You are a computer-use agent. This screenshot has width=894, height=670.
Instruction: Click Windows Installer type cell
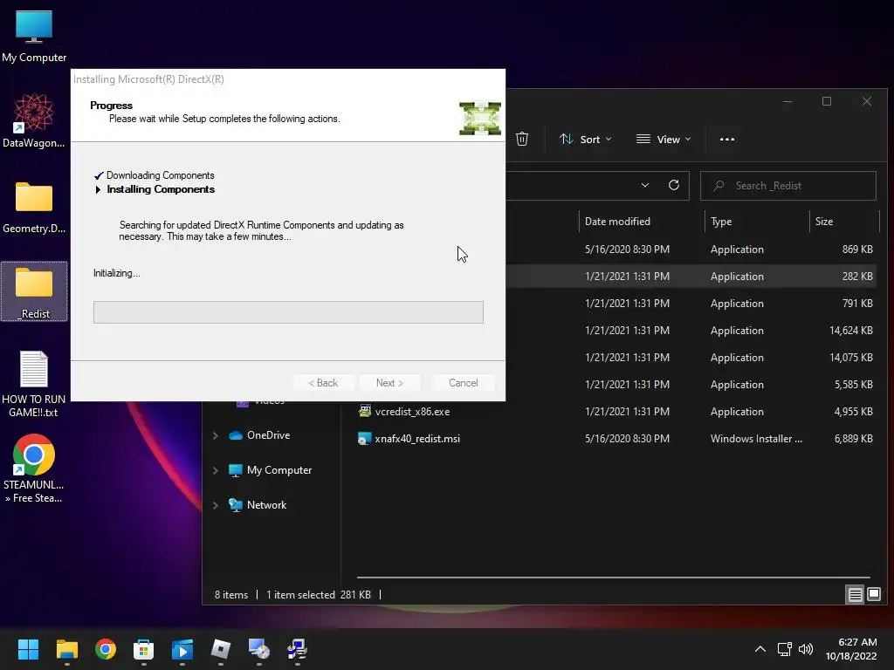[756, 439]
